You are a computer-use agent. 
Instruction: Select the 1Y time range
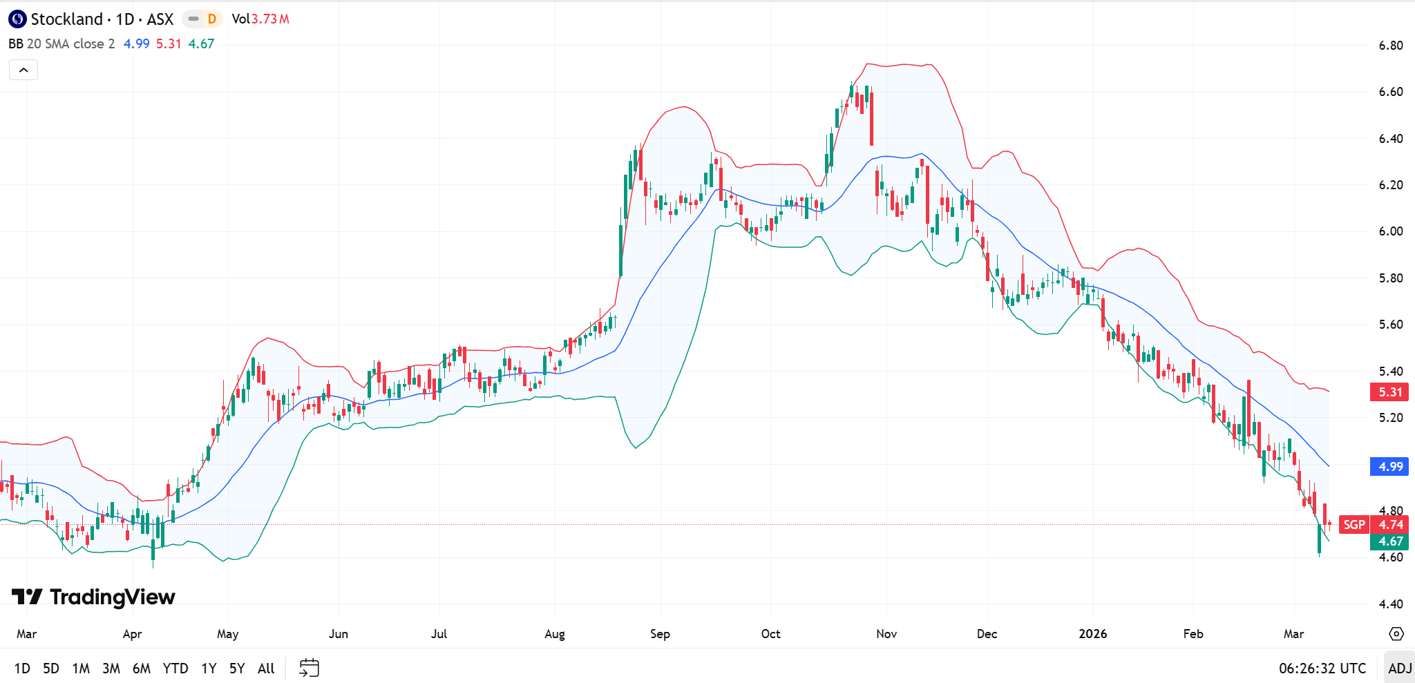pyautogui.click(x=209, y=668)
